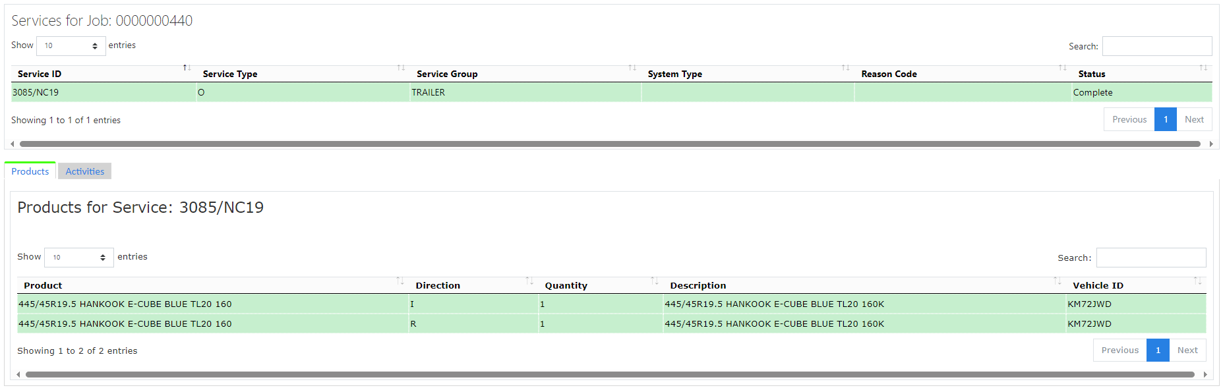The width and height of the screenshot is (1223, 390).
Task: Switch to the Activities tab
Action: (x=84, y=171)
